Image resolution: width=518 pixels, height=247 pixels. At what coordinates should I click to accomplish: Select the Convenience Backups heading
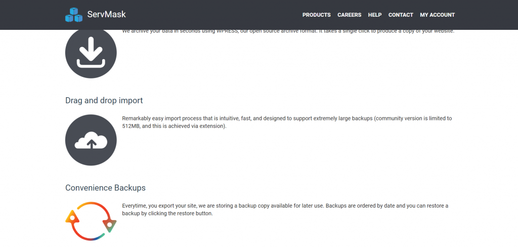click(x=105, y=188)
